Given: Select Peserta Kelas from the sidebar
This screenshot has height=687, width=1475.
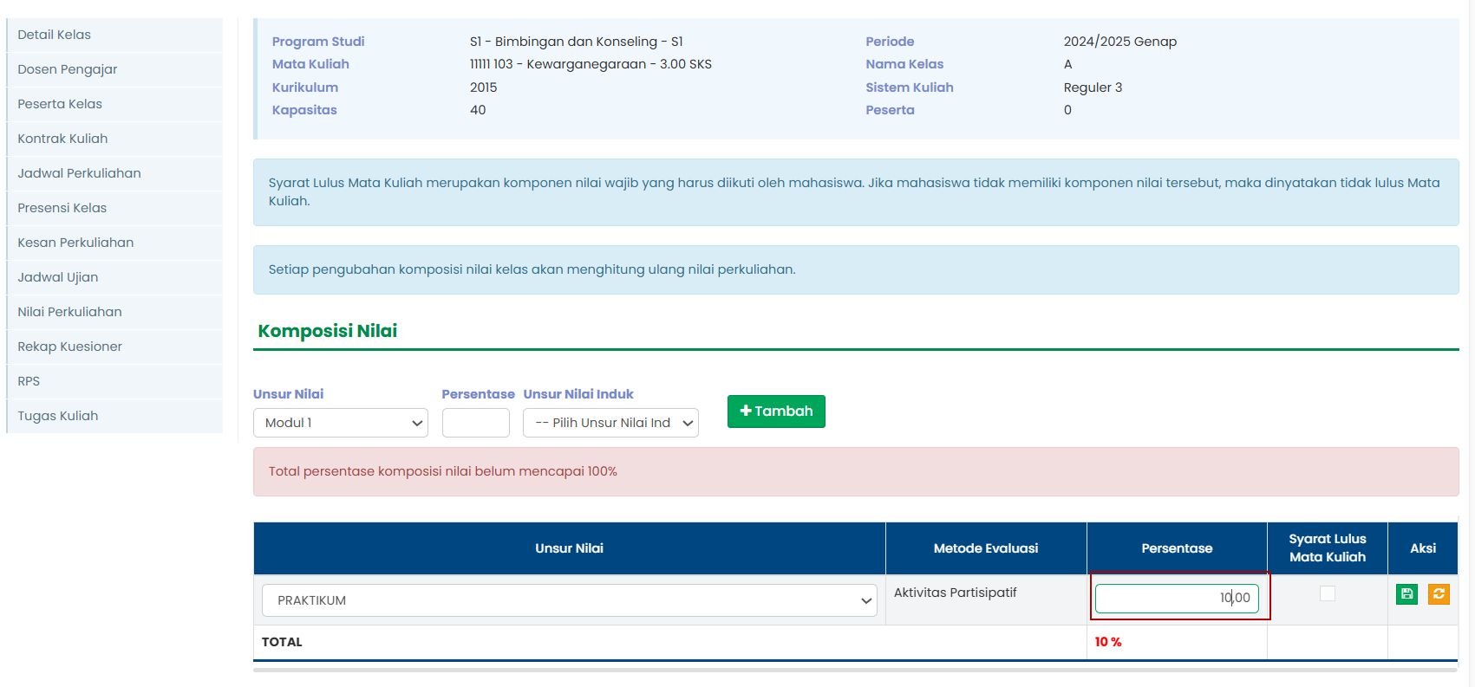Looking at the screenshot, I should [x=60, y=104].
